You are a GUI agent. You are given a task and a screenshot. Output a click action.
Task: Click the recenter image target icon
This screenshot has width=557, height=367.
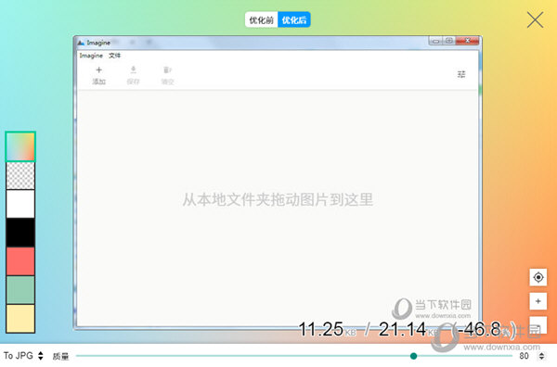(538, 277)
